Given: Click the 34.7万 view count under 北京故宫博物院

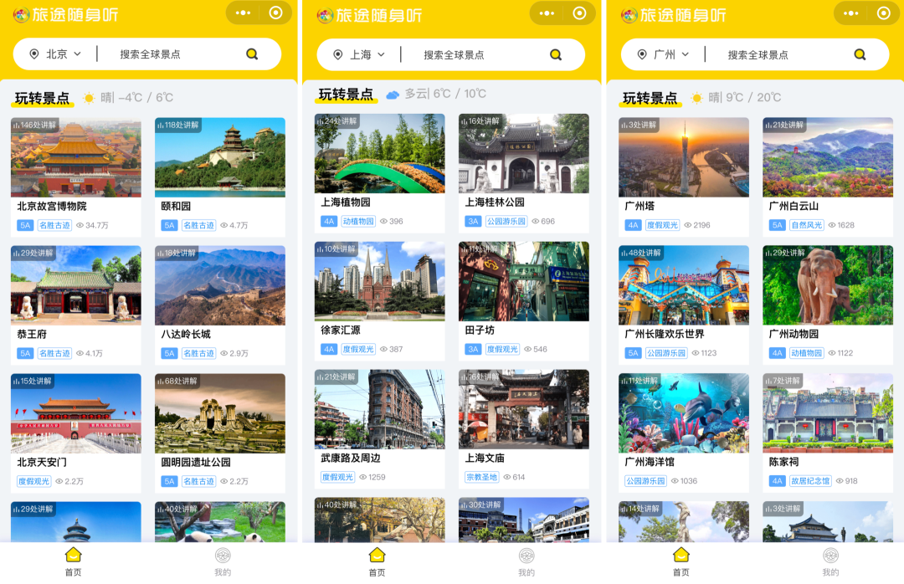Looking at the screenshot, I should coord(92,225).
